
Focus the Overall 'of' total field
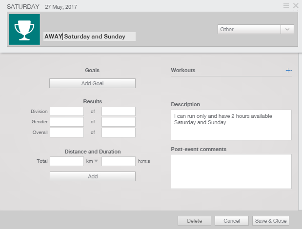click(x=119, y=133)
